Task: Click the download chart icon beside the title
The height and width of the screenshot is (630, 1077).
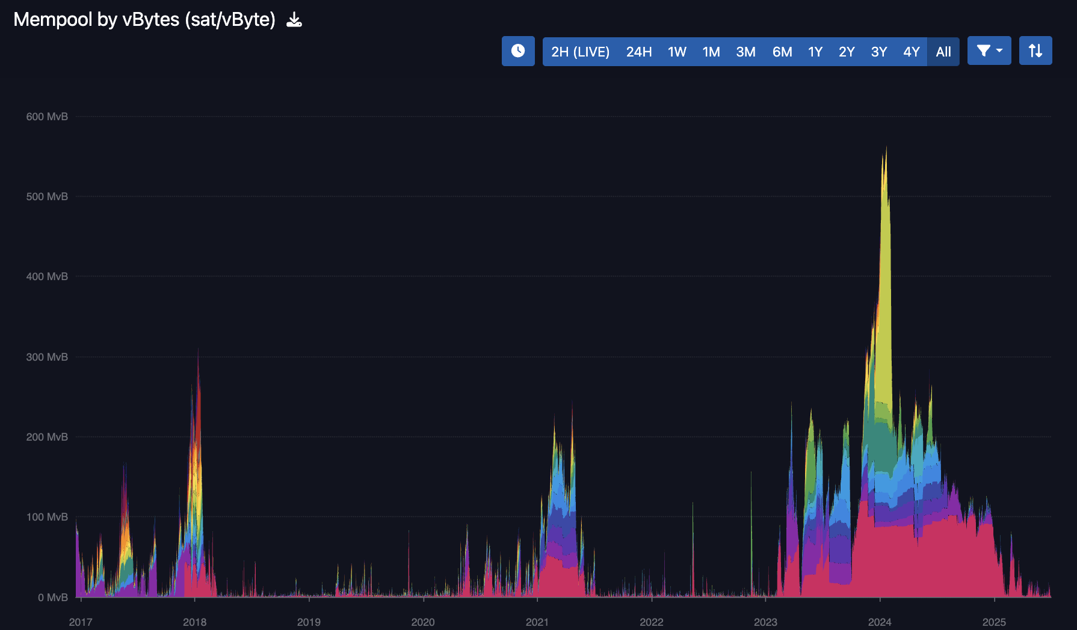Action: coord(294,19)
